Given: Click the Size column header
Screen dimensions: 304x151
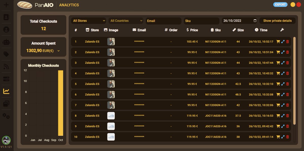Looking at the screenshot, I should 238,30.
